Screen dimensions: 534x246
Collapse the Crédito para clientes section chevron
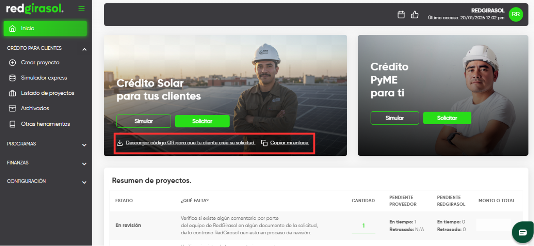tap(84, 49)
